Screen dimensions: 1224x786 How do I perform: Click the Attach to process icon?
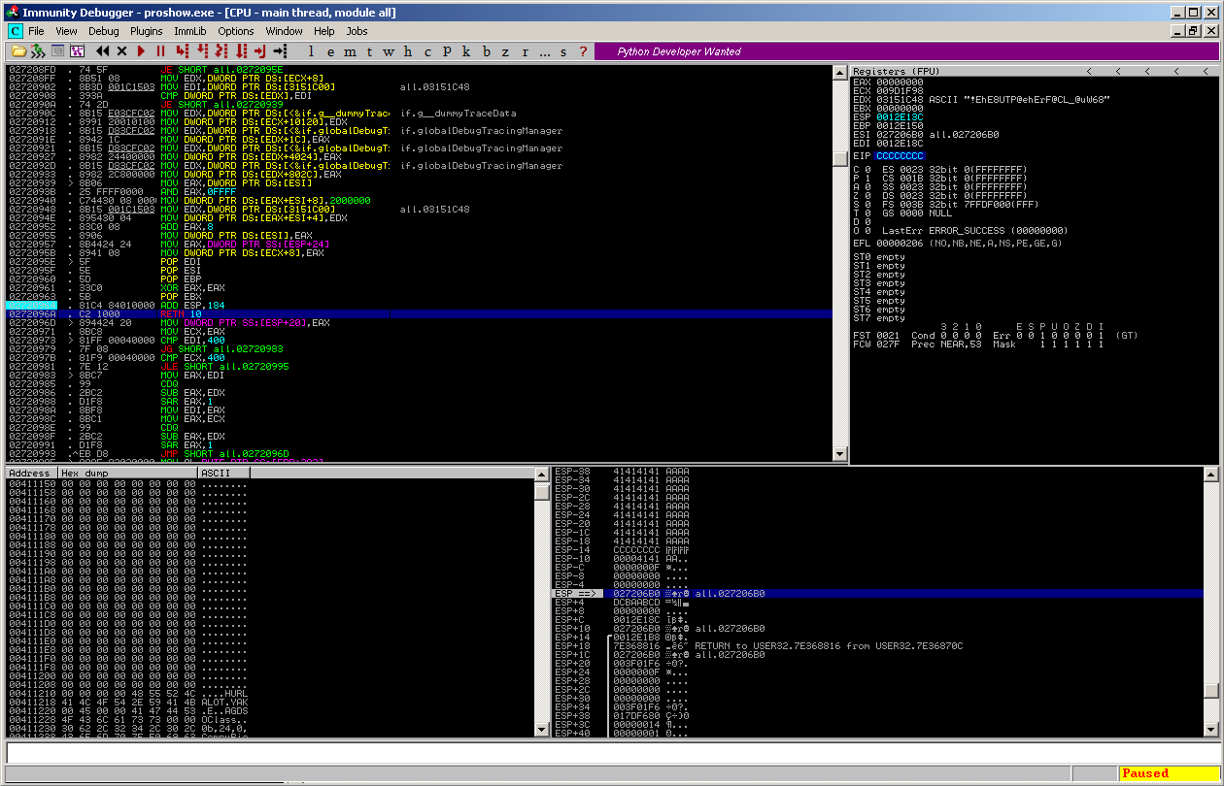[x=38, y=50]
